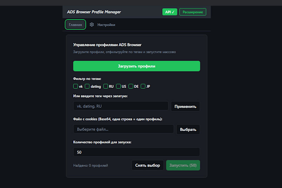Enable the vk tag checkbox
Image resolution: width=282 pixels, height=188 pixels.
pos(75,86)
